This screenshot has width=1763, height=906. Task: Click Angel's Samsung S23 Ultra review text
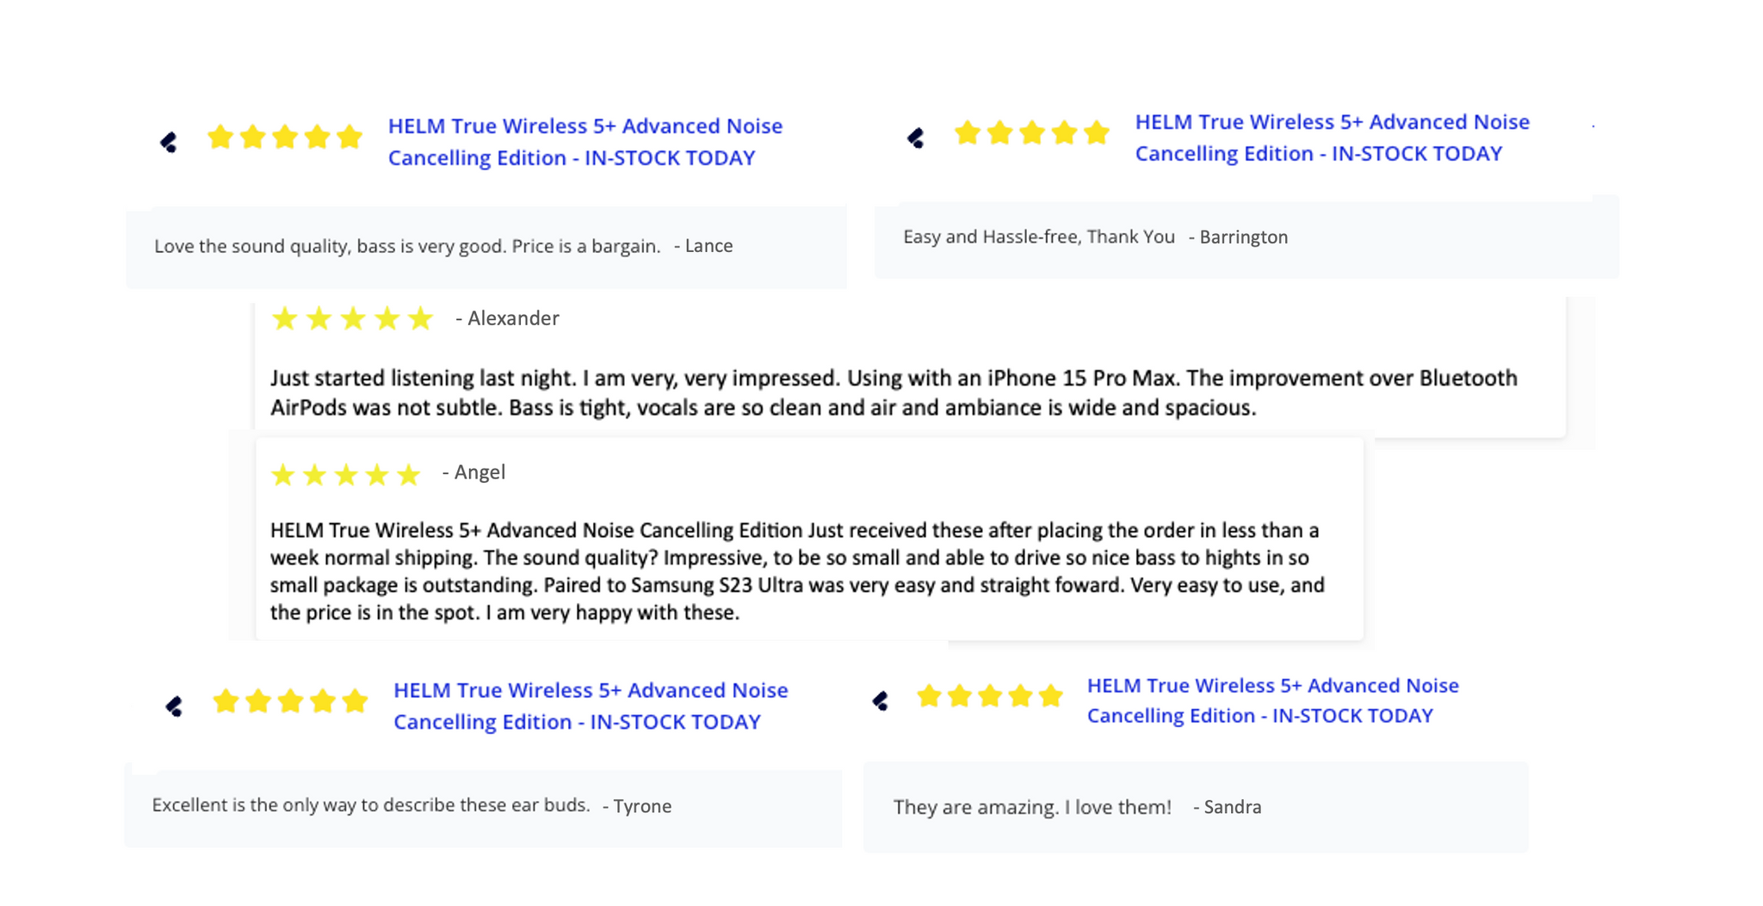point(796,571)
